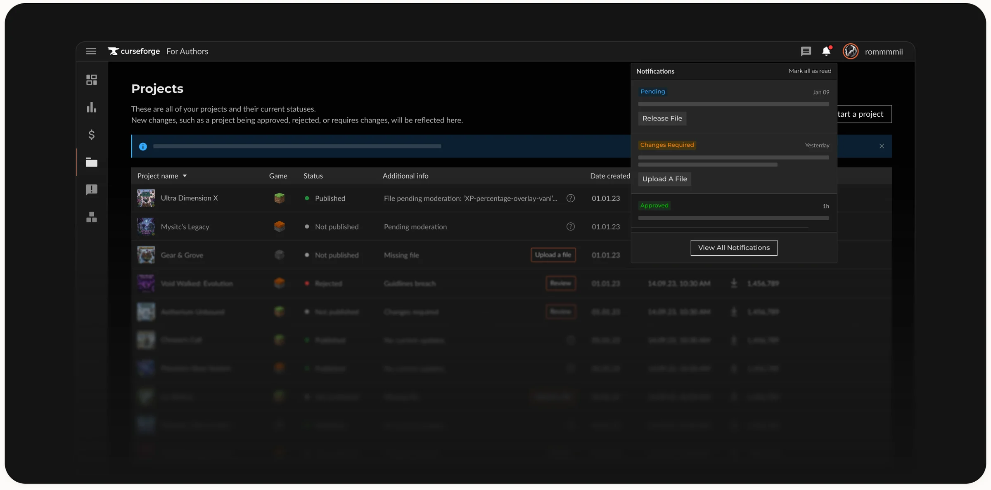Open the Dashboard sidebar icon
Screen dimensions: 991x490
coord(91,80)
